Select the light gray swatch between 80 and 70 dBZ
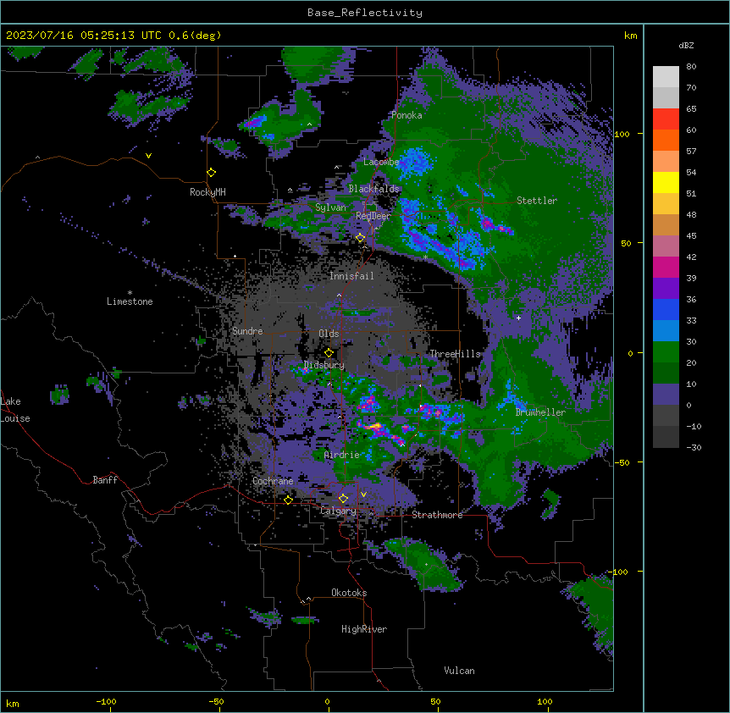730x713 pixels. (x=666, y=77)
